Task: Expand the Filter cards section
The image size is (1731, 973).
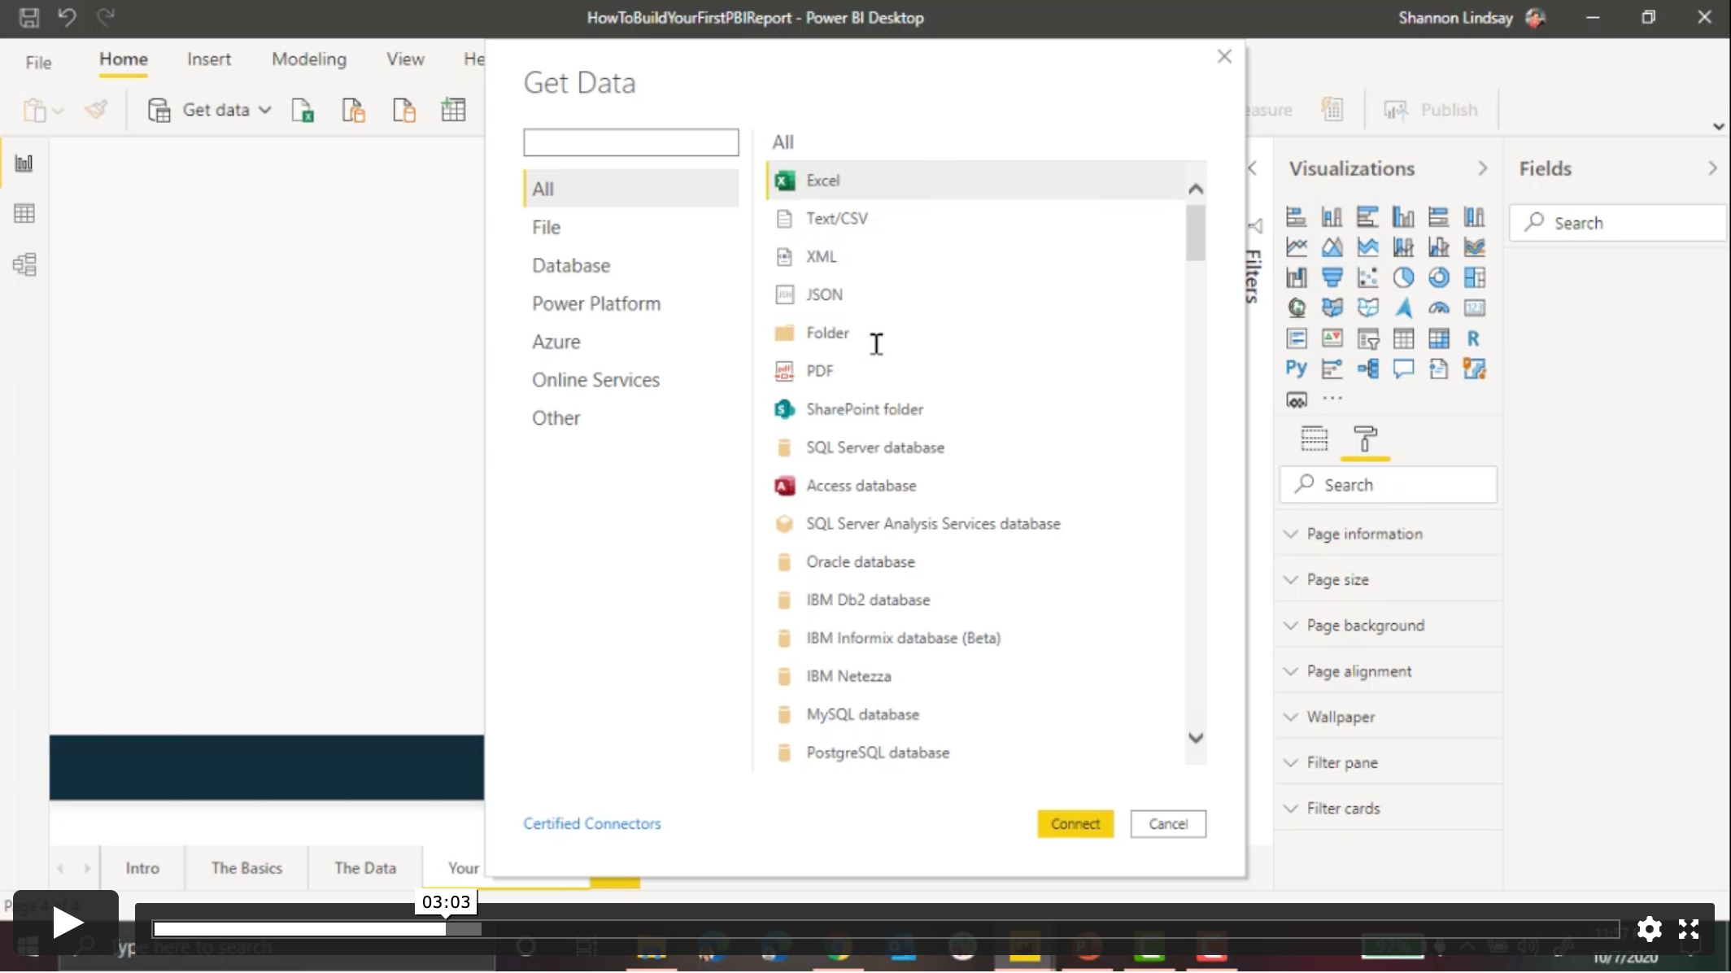Action: coord(1388,809)
